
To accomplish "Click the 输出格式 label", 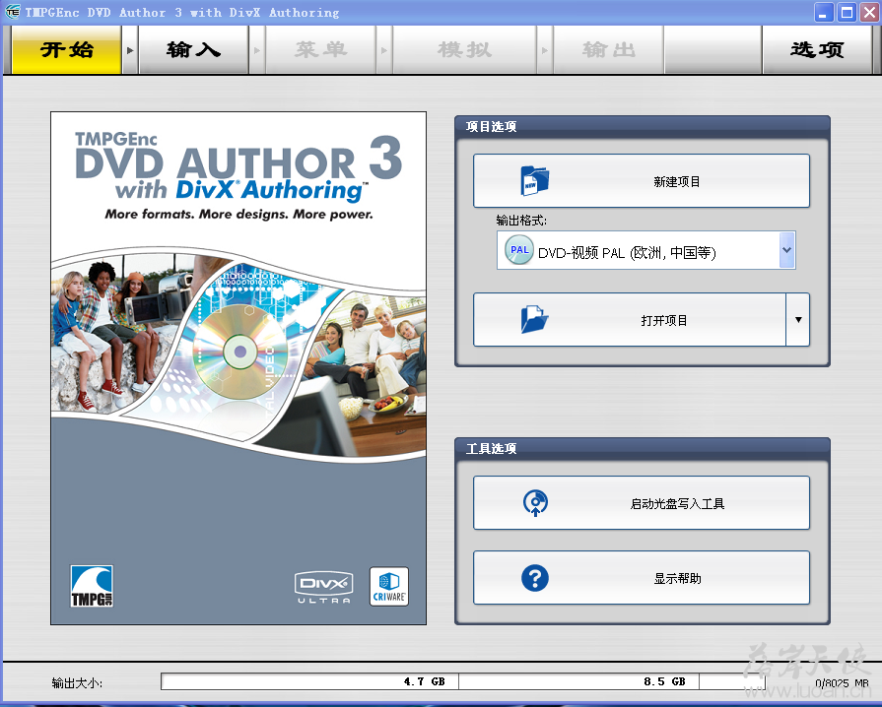I will [x=521, y=221].
